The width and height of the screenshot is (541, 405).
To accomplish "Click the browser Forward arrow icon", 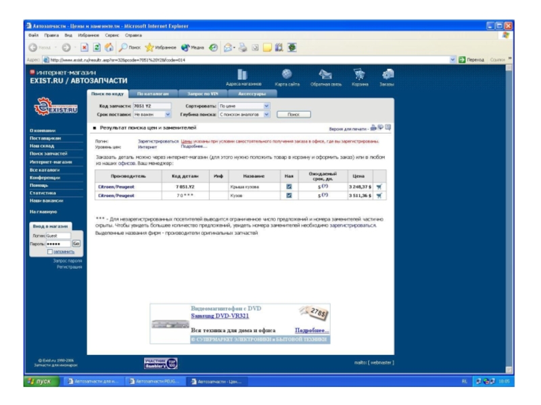I will pyautogui.click(x=66, y=47).
